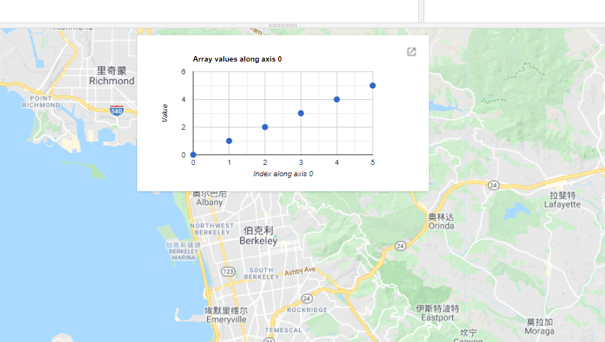Click the Moraga label on the map

point(540,326)
